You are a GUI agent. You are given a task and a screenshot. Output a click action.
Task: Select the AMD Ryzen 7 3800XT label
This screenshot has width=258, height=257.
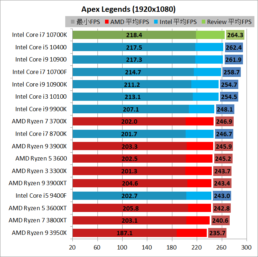click(38, 220)
